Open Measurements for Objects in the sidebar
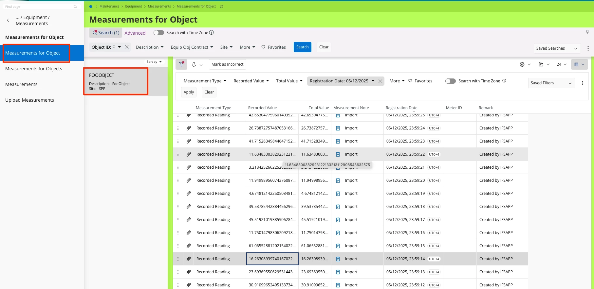The image size is (594, 289). pos(34,69)
